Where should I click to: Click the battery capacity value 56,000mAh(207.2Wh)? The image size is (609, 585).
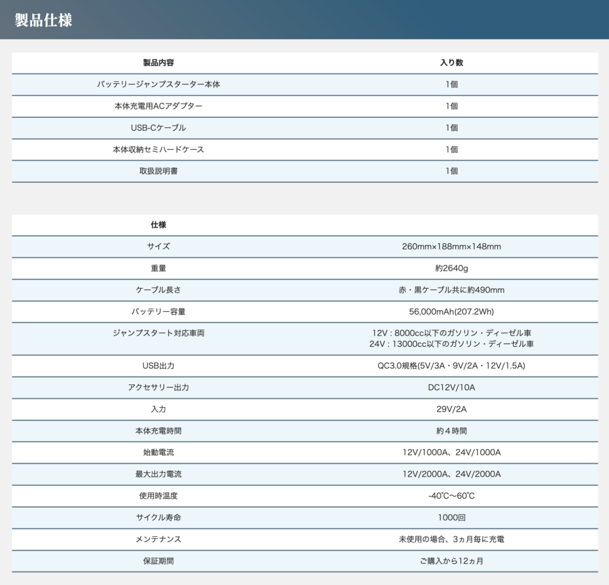point(451,311)
